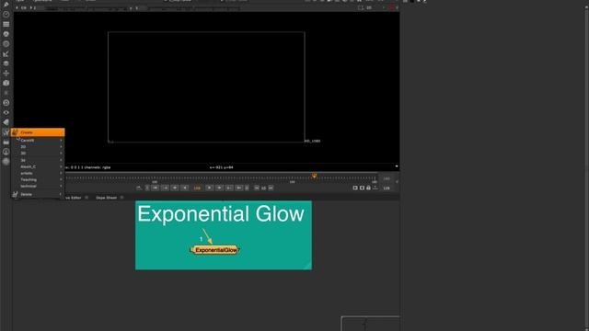Viewport: 589px width, 331px height.
Task: Jump to last frame in viewer
Action: tap(239, 188)
